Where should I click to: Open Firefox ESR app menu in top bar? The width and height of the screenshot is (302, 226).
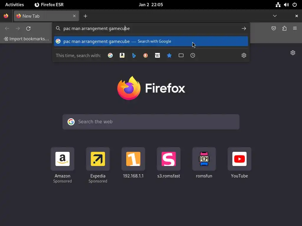(49, 5)
